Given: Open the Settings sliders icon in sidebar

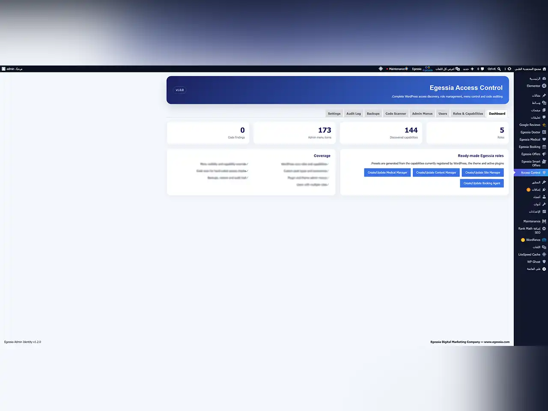Looking at the screenshot, I should (544, 211).
